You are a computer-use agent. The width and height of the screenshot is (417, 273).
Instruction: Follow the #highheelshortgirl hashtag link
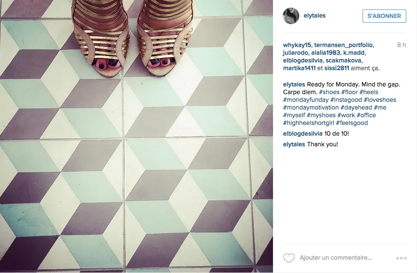(x=309, y=123)
